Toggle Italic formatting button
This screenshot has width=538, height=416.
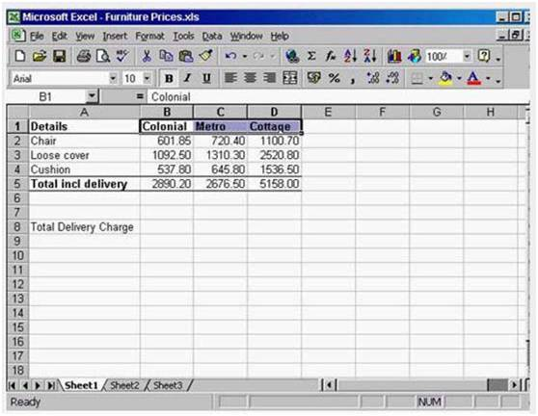point(187,78)
